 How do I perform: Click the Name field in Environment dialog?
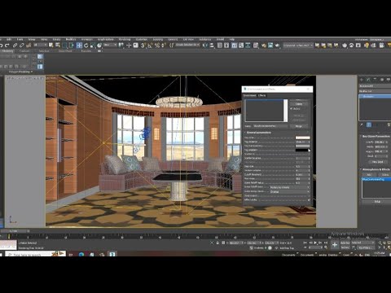[x=270, y=126]
